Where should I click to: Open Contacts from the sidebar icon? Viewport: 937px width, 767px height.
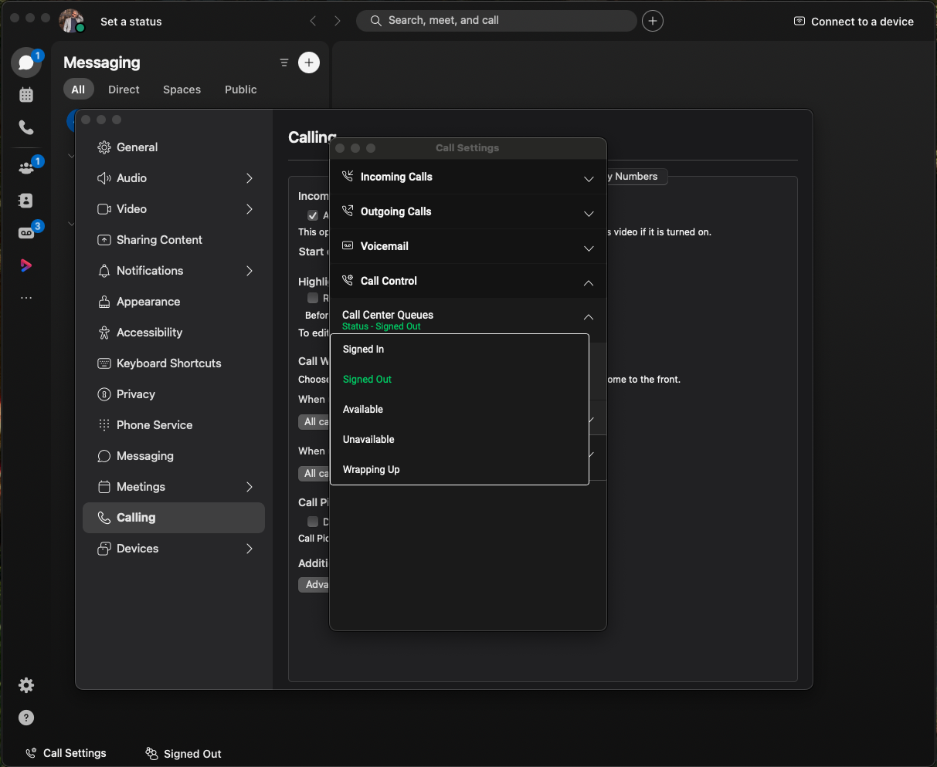click(25, 200)
